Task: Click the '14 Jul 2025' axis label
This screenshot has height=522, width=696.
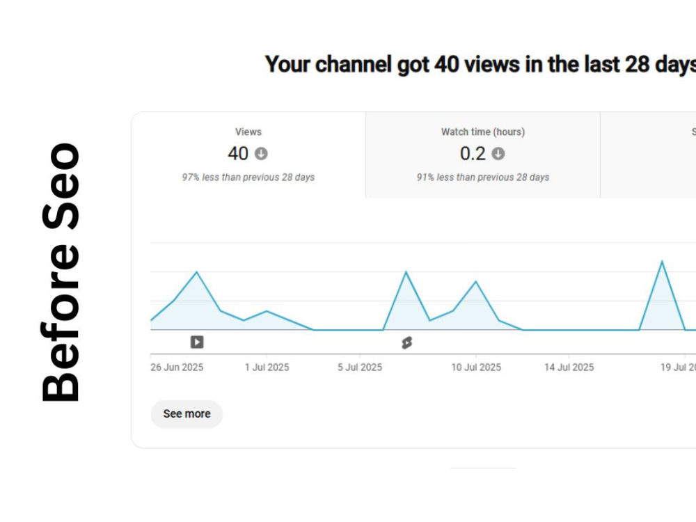Action: pos(569,367)
